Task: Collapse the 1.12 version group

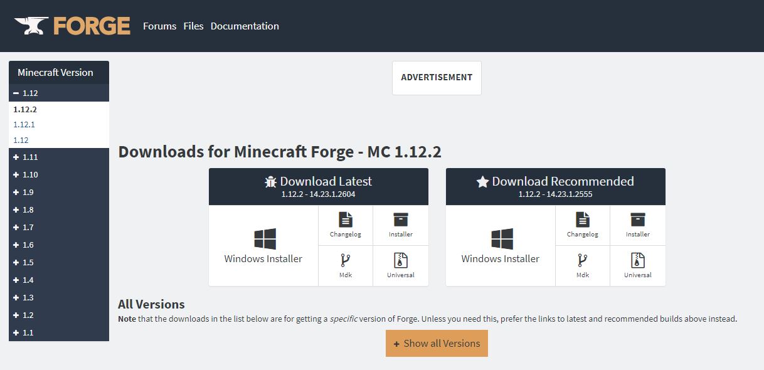Action: [59, 93]
